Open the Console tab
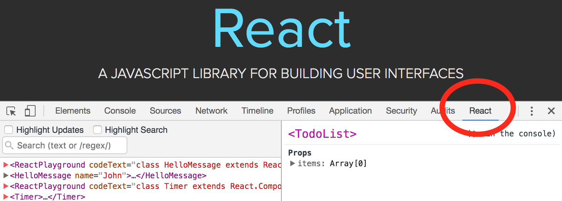The image size is (562, 201). (x=120, y=111)
